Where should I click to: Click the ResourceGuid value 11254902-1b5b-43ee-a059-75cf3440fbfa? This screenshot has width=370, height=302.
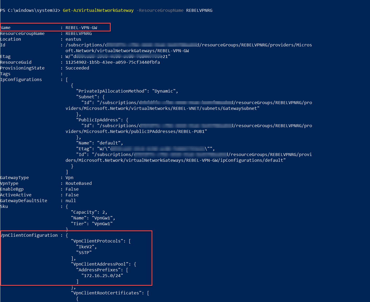(113, 62)
